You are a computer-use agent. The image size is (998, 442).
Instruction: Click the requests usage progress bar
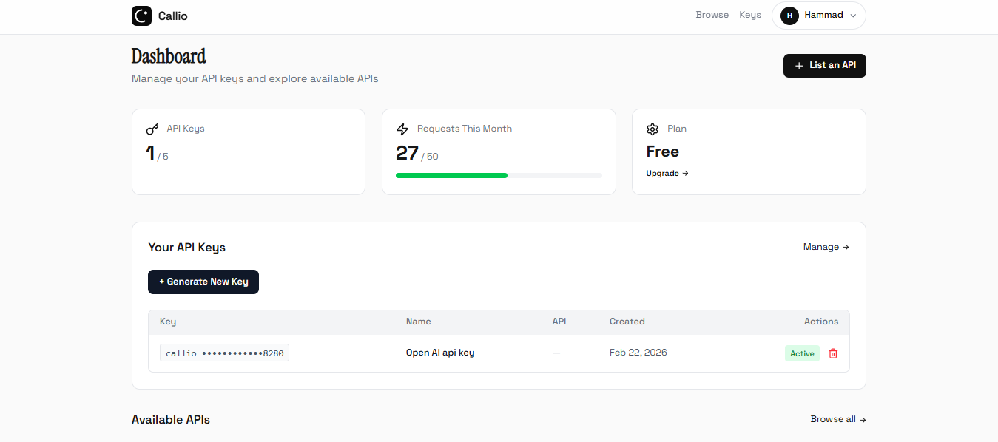[x=499, y=175]
